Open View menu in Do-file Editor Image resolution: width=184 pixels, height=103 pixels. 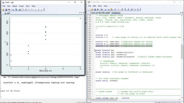click(106, 6)
